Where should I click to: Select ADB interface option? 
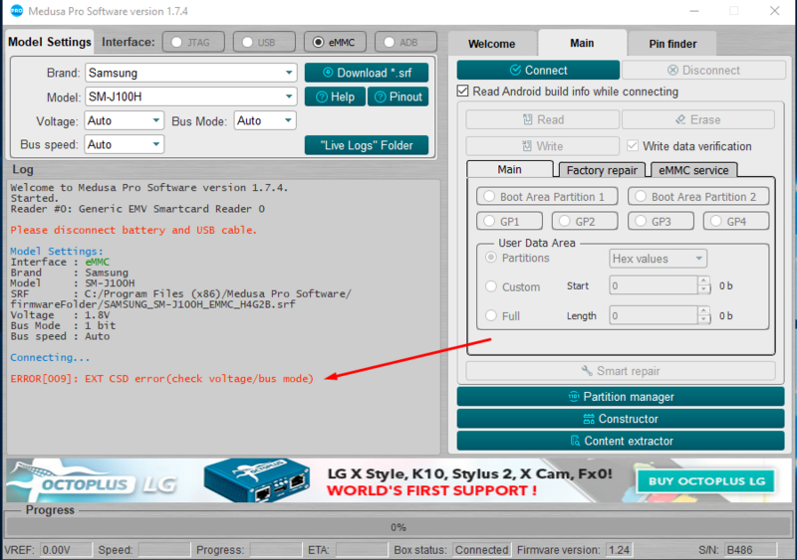pyautogui.click(x=405, y=42)
